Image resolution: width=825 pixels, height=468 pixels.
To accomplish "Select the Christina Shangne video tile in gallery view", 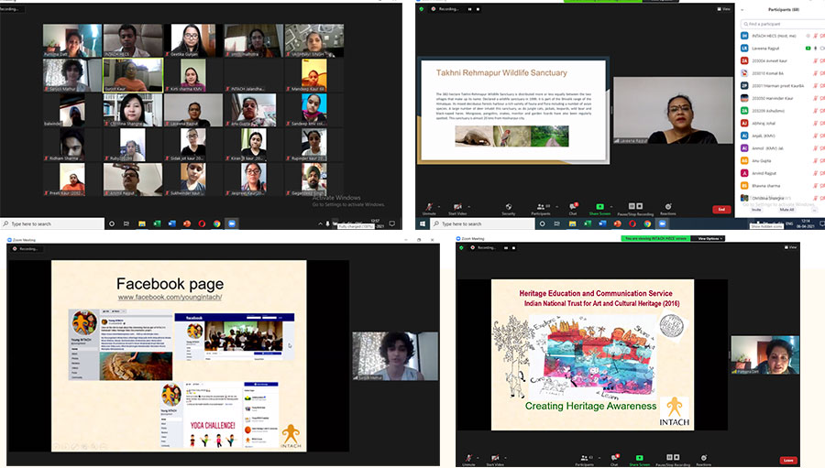I will tap(133, 110).
